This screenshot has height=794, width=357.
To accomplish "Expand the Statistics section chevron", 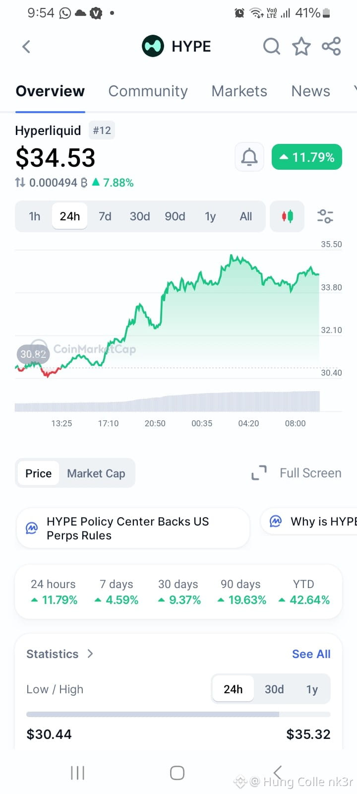I will coord(90,654).
